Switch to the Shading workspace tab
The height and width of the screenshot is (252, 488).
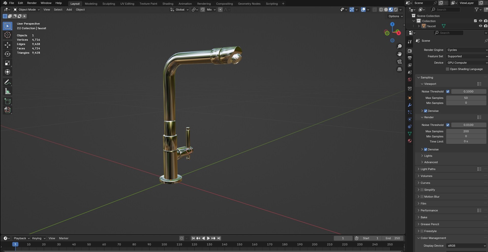[168, 4]
